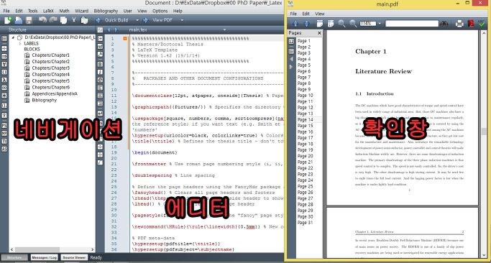Fit page width in the PDF viewer
Viewport: 491px width, 263px height.
tap(320, 24)
